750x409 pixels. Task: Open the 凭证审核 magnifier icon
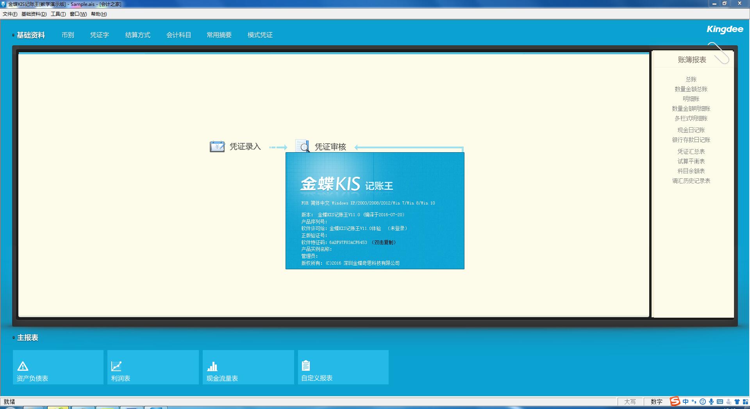303,146
